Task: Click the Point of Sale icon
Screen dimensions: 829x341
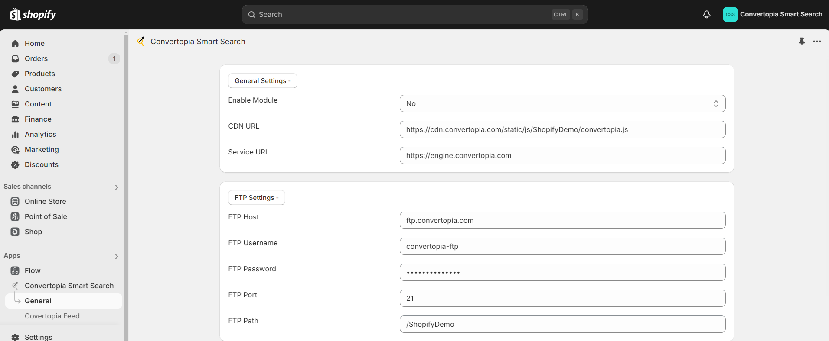Action: tap(15, 216)
